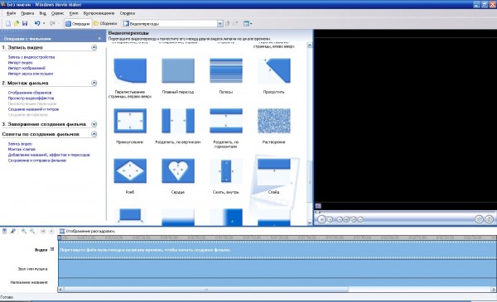Viewport: 497px width, 302px height.
Task: Select the Полосы transition thumbnail
Action: tap(226, 70)
